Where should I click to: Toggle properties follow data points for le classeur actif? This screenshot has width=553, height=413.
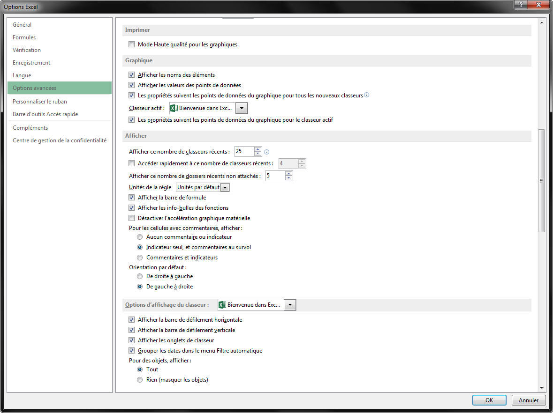coord(131,120)
